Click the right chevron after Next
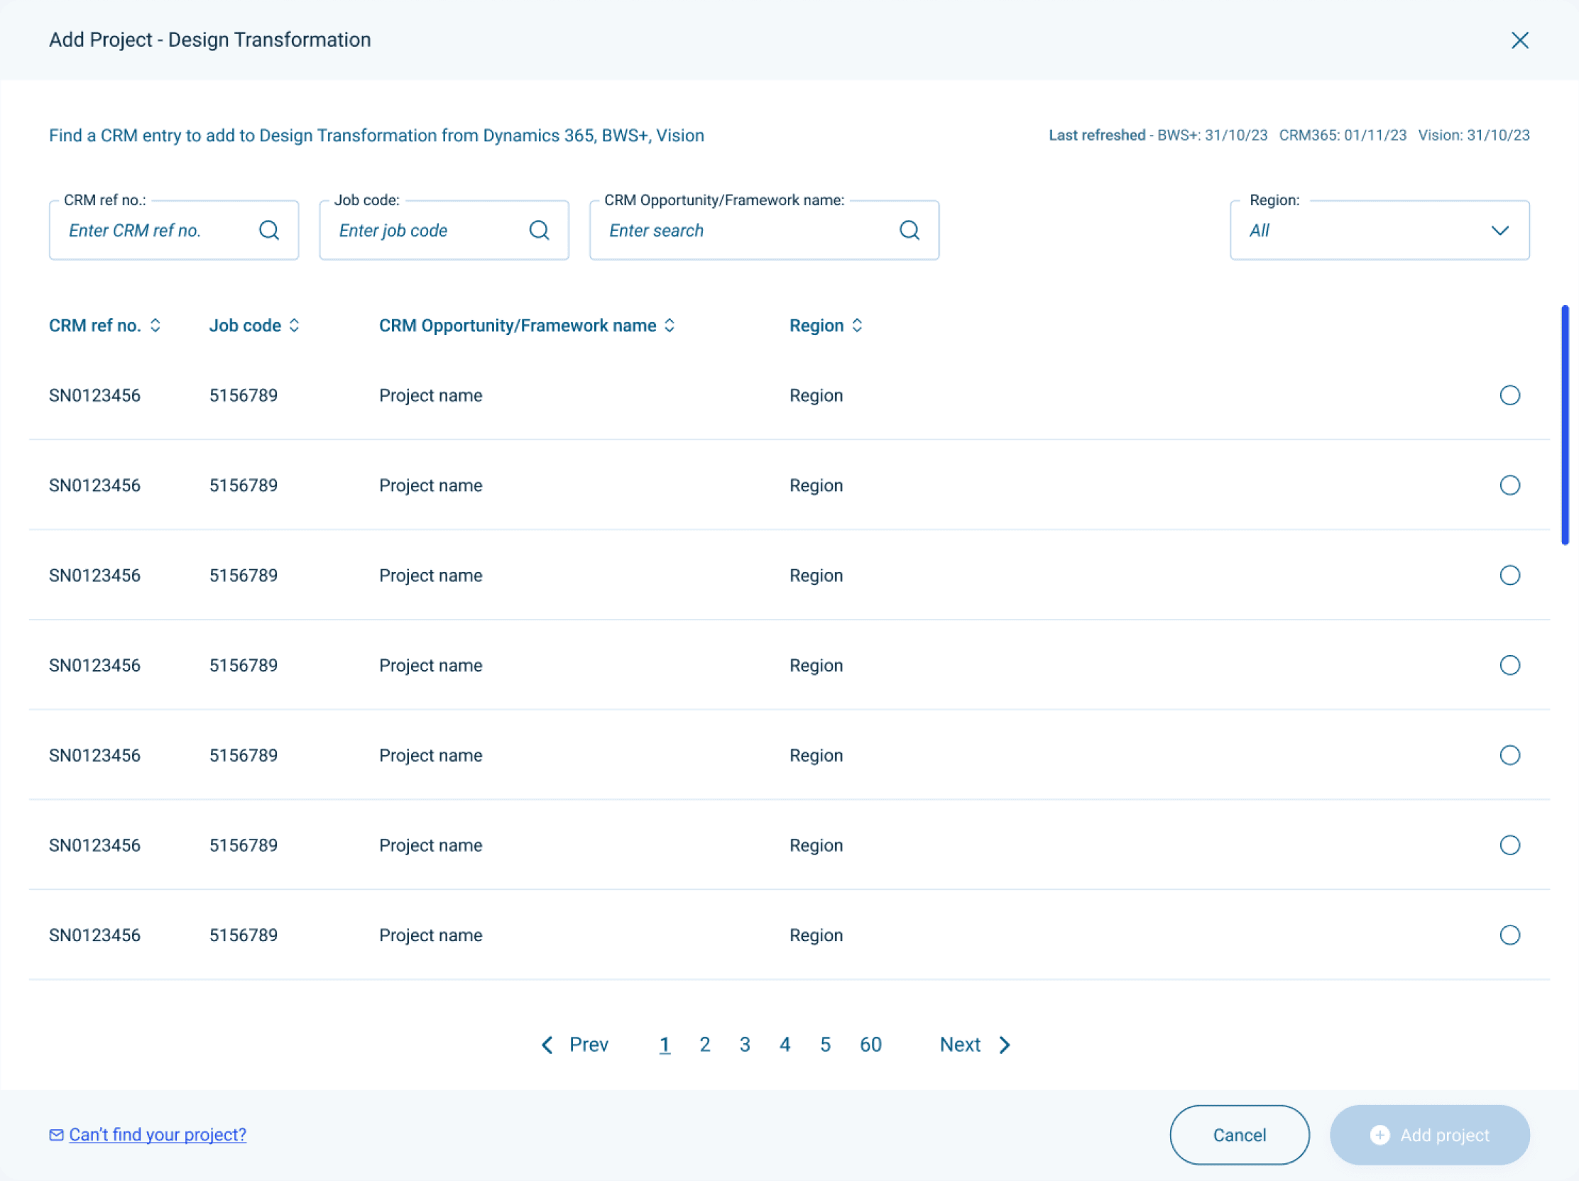Viewport: 1579px width, 1181px height. pos(1005,1045)
